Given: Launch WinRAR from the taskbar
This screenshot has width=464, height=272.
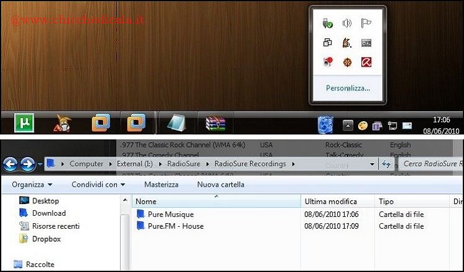Looking at the screenshot, I should tap(216, 124).
